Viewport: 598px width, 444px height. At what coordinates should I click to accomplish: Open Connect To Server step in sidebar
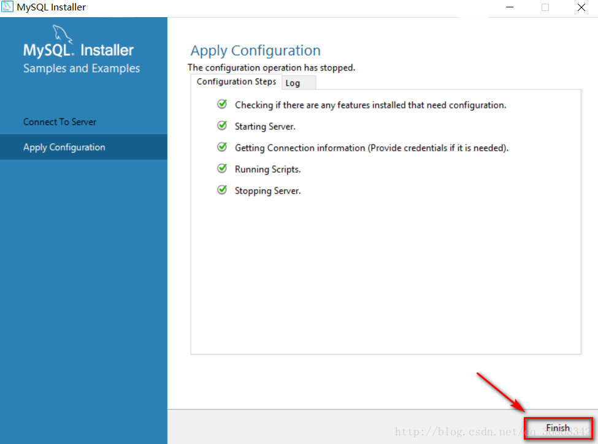[x=60, y=122]
